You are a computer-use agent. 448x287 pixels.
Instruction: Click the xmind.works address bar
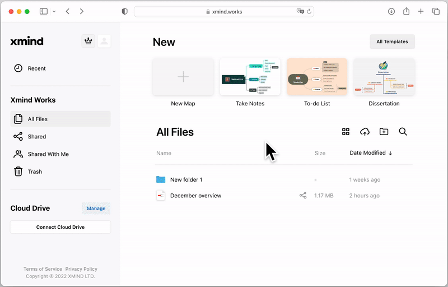point(224,12)
